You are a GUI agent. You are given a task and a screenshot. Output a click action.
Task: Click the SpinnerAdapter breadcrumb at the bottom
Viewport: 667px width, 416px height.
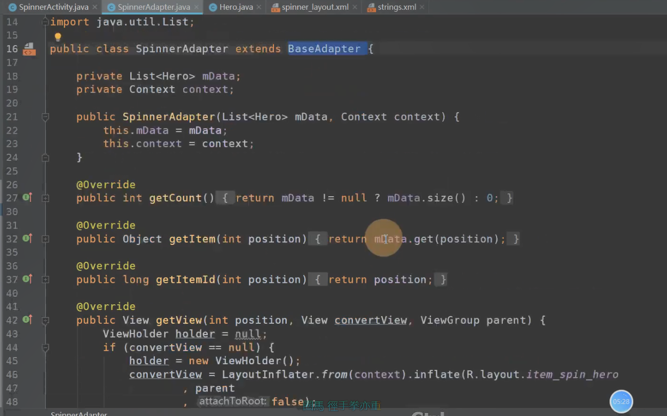click(79, 413)
